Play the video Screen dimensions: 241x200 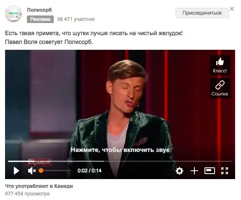(x=16, y=171)
